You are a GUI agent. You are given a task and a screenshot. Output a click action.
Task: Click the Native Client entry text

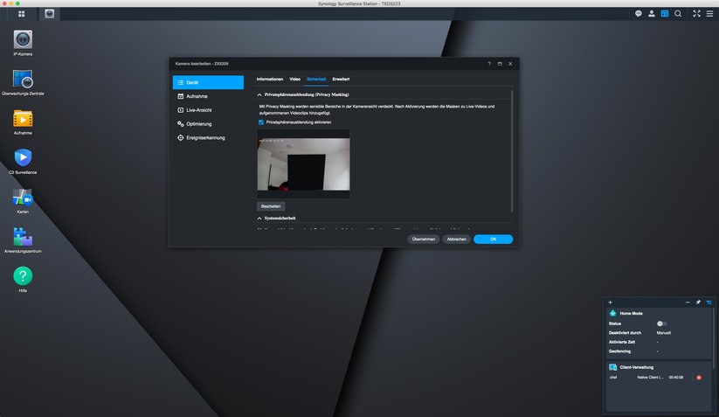pyautogui.click(x=650, y=378)
